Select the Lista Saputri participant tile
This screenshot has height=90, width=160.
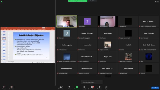tap(108, 68)
